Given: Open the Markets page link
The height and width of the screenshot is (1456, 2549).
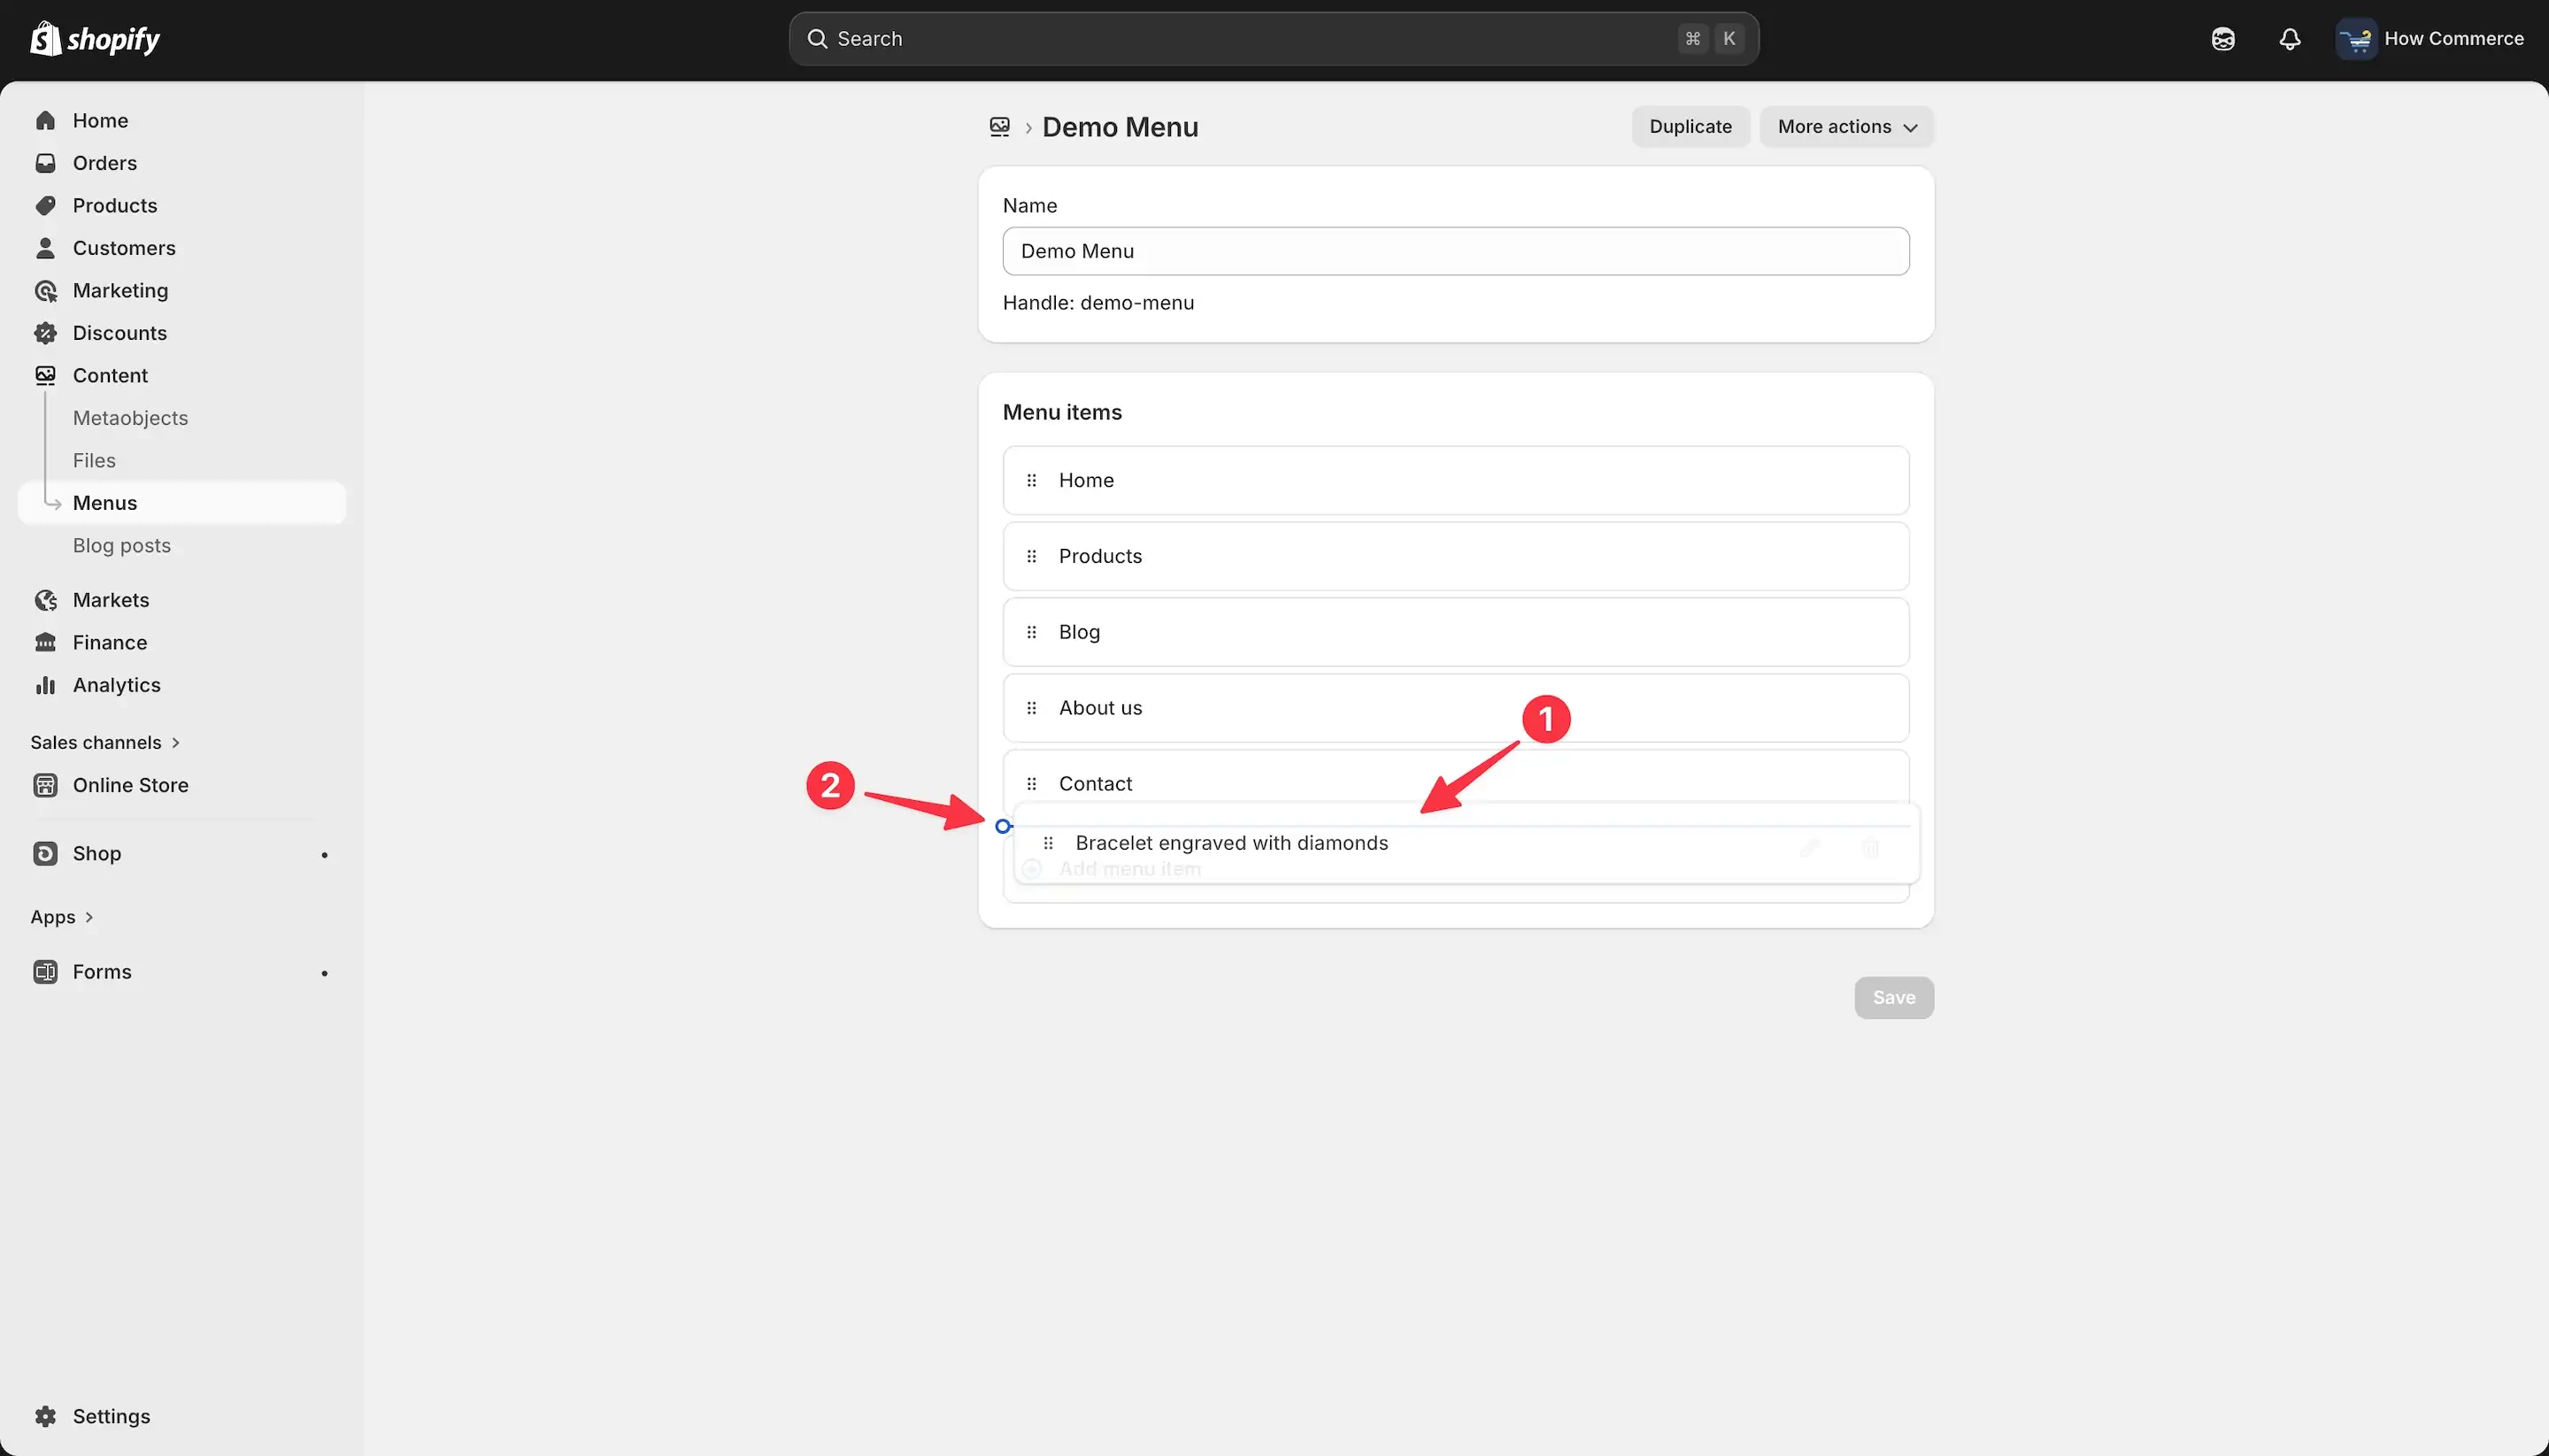Looking at the screenshot, I should [x=111, y=600].
